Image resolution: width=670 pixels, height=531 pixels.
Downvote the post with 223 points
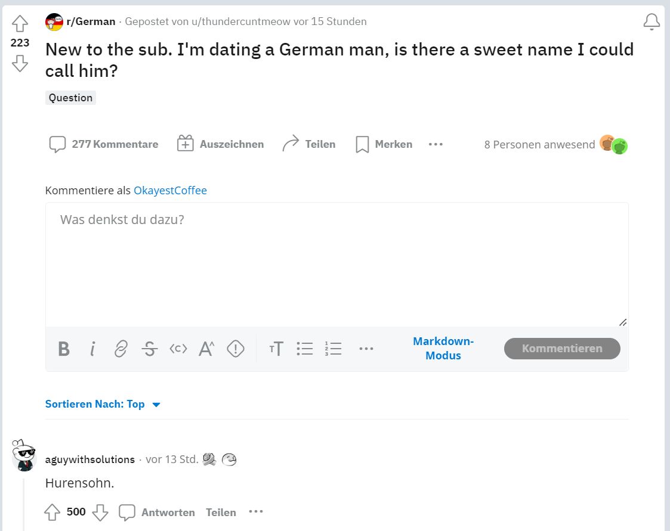tap(20, 63)
